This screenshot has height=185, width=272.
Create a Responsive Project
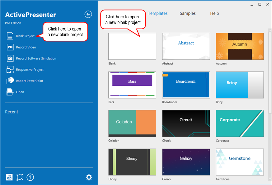(x=30, y=70)
